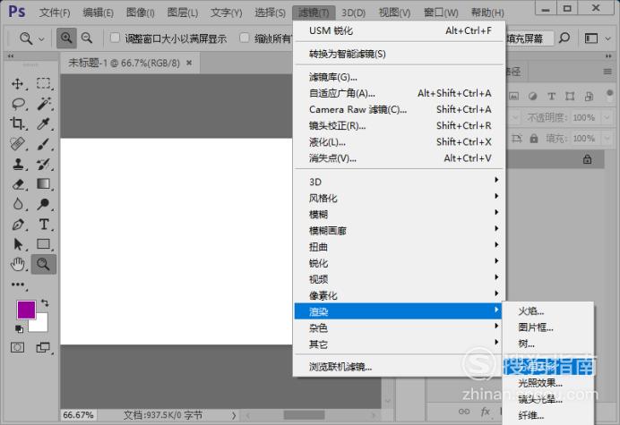This screenshot has height=425, width=620.
Task: Select the Blur (water drop) tool
Action: [x=17, y=204]
